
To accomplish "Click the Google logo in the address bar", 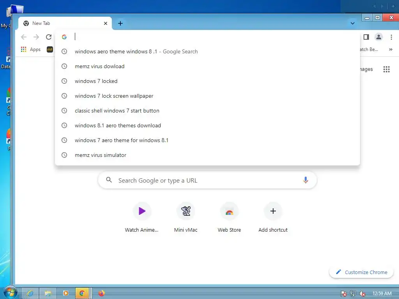I will [64, 37].
